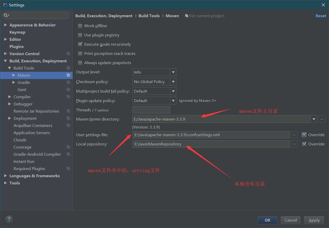Expand Appearance & Behavior tree node
Image resolution: width=329 pixels, height=228 pixels.
click(5, 25)
